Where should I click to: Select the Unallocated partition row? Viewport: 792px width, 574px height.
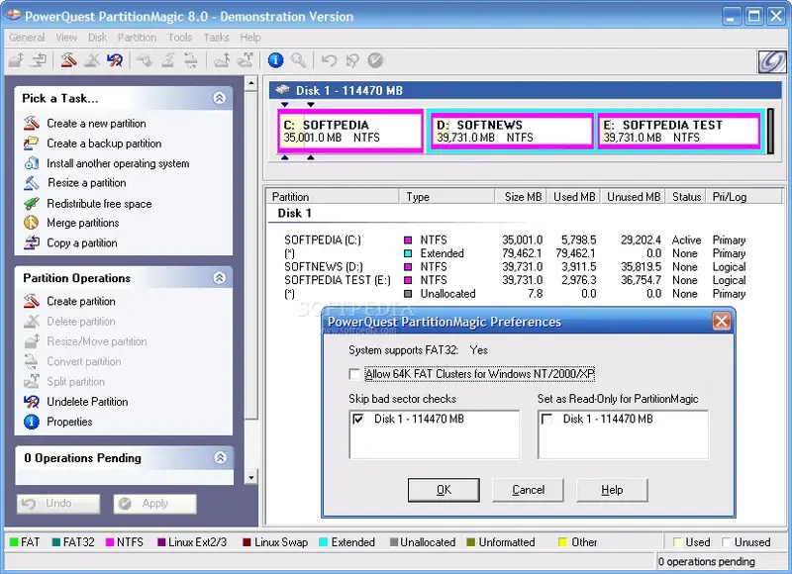click(514, 293)
